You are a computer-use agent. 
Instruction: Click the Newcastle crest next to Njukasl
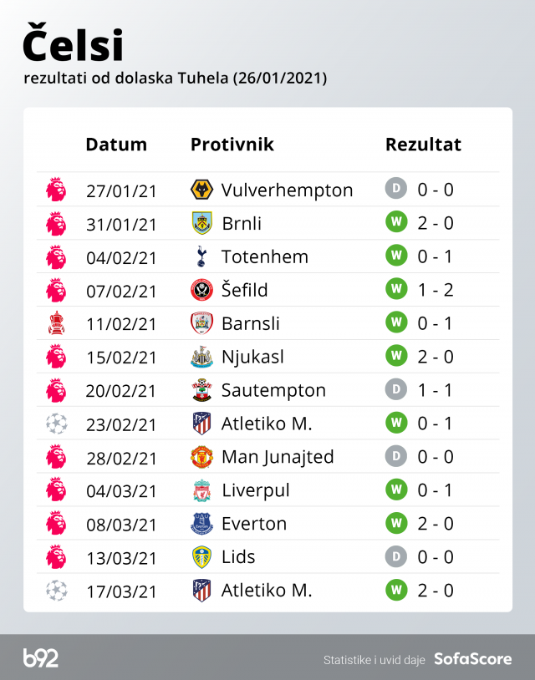(x=201, y=357)
